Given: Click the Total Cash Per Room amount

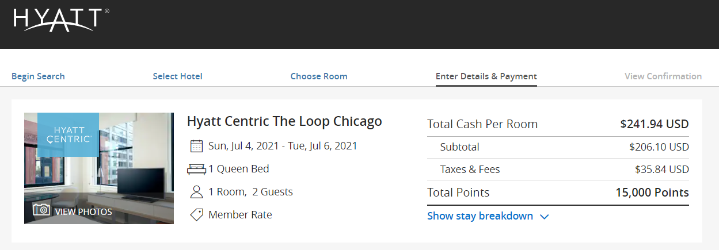Looking at the screenshot, I should pyautogui.click(x=654, y=124).
